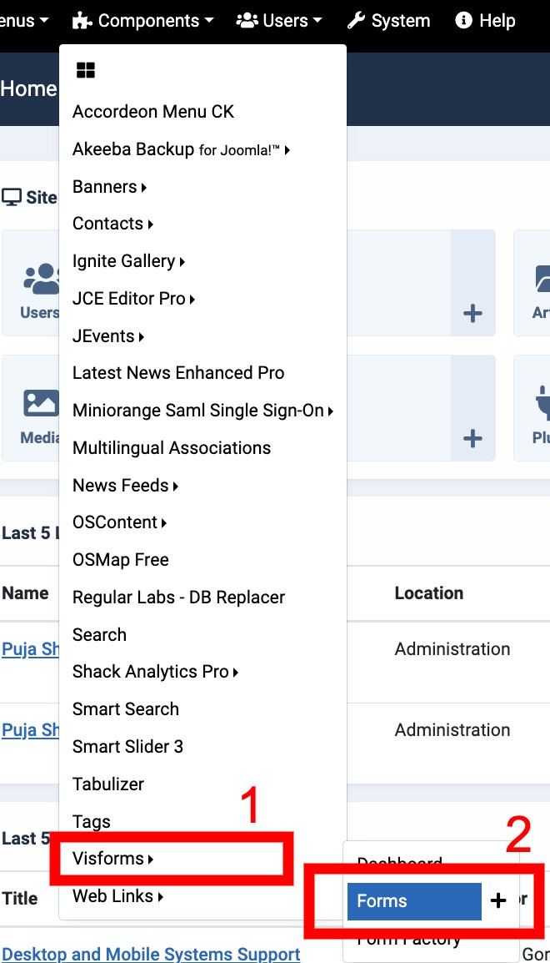Click the Media image icon on dashboard
Image resolution: width=550 pixels, height=963 pixels.
(41, 404)
